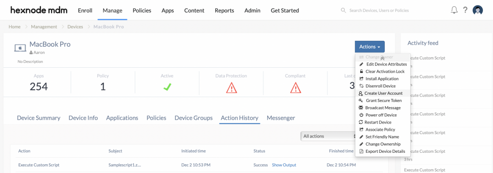Go to Home breadcrumb
Viewport: 493px width, 173px height.
pyautogui.click(x=14, y=27)
